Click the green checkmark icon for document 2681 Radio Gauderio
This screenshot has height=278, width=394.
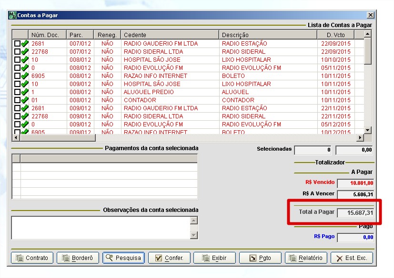[25, 44]
